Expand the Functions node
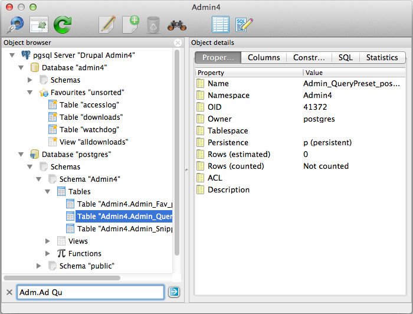This screenshot has height=314, width=413. 48,253
